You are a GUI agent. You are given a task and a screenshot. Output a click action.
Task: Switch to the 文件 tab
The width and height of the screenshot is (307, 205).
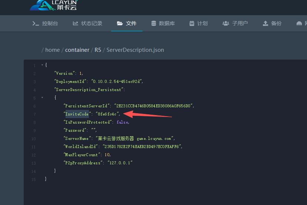[x=127, y=23]
